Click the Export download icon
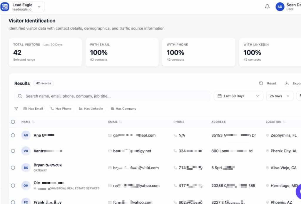Screen dimensions: 301x204 [x=286, y=84]
